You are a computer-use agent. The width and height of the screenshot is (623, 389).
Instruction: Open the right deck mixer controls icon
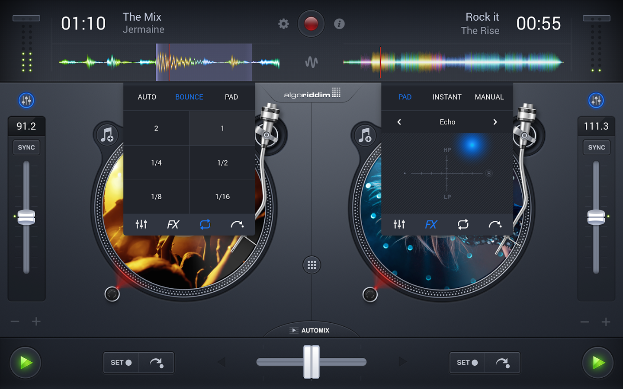pyautogui.click(x=596, y=100)
